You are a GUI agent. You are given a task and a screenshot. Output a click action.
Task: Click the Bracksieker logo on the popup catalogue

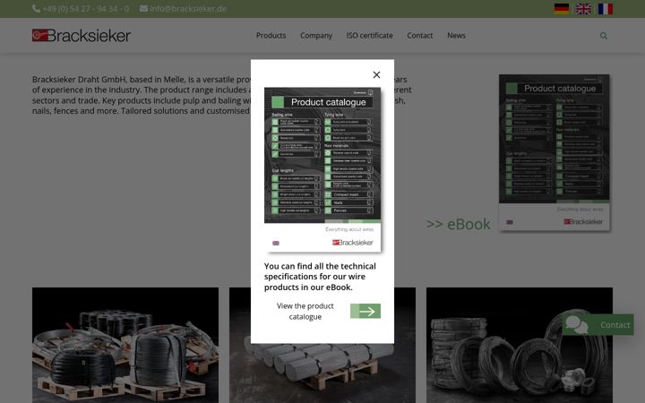point(353,243)
